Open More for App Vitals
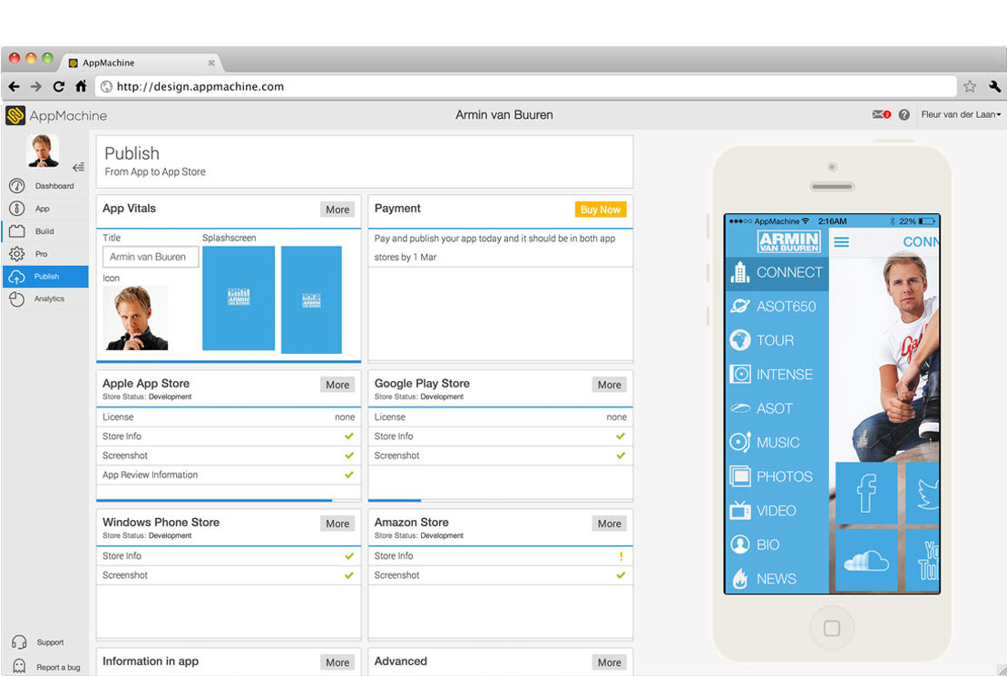1007x676 pixels. tap(337, 210)
